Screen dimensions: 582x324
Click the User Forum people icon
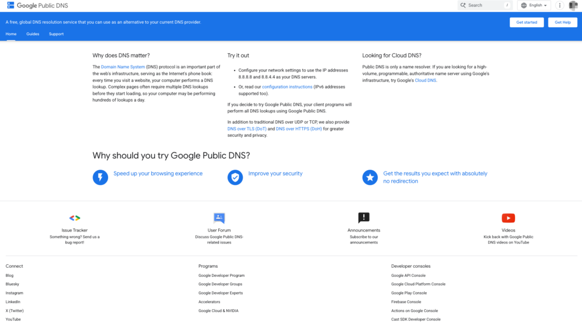point(219,218)
